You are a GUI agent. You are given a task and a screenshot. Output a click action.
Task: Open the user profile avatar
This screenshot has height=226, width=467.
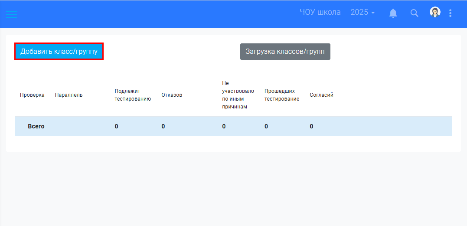435,13
